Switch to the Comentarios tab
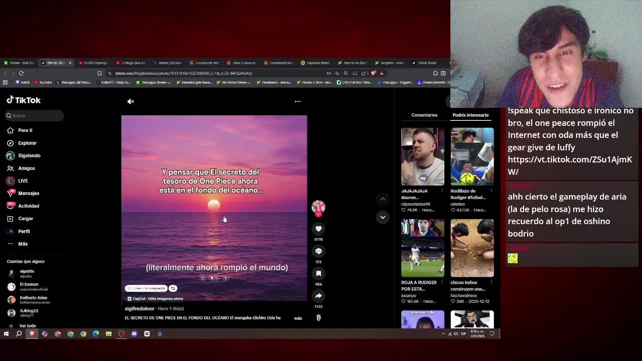 click(424, 115)
